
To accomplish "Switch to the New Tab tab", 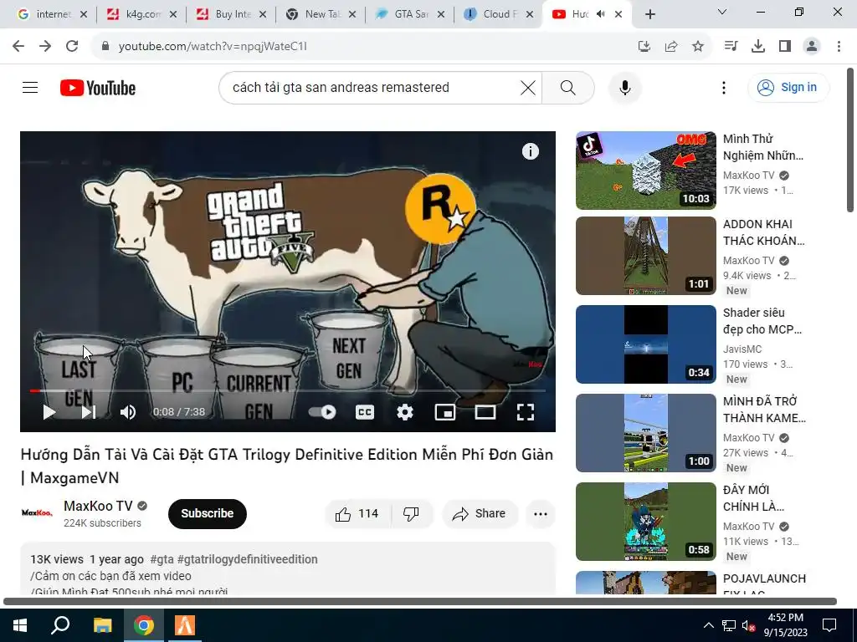I will (321, 14).
